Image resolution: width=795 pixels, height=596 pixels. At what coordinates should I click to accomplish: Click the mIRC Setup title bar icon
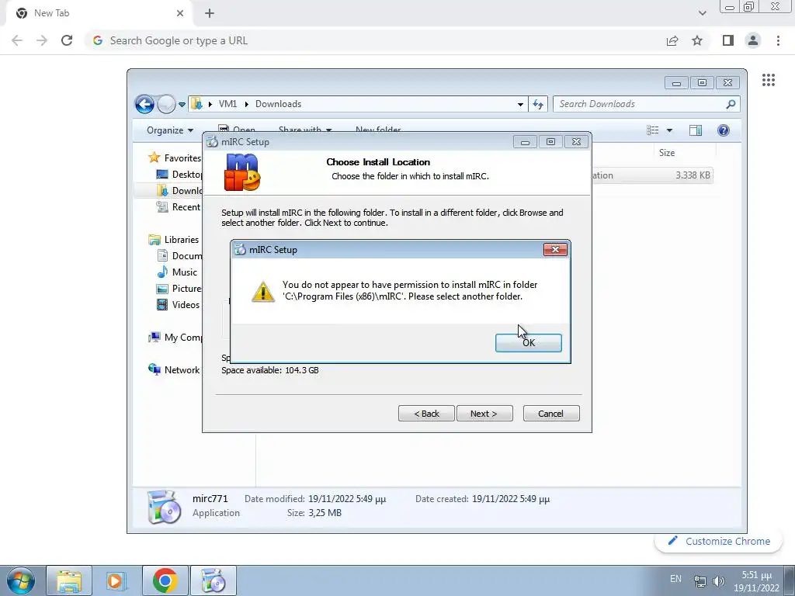[x=213, y=142]
